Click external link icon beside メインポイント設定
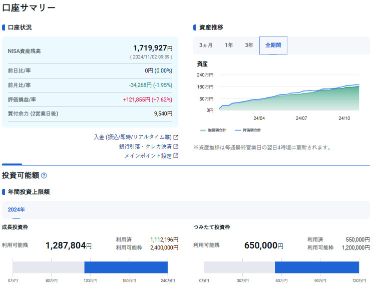 pos(176,155)
